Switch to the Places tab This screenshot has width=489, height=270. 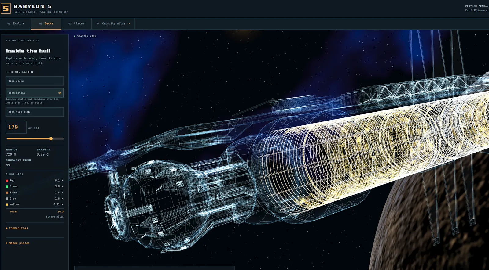76,23
